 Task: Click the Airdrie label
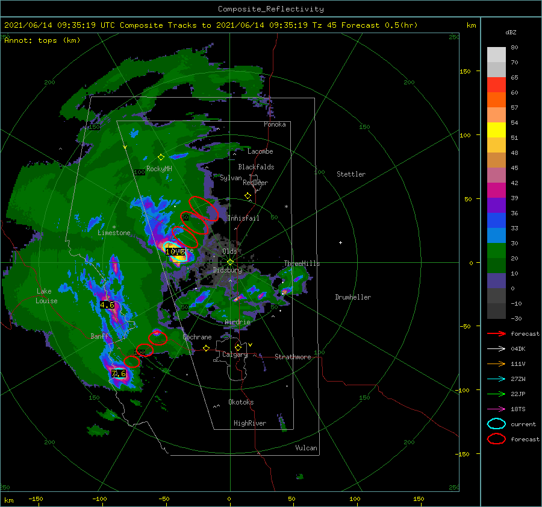pyautogui.click(x=237, y=322)
